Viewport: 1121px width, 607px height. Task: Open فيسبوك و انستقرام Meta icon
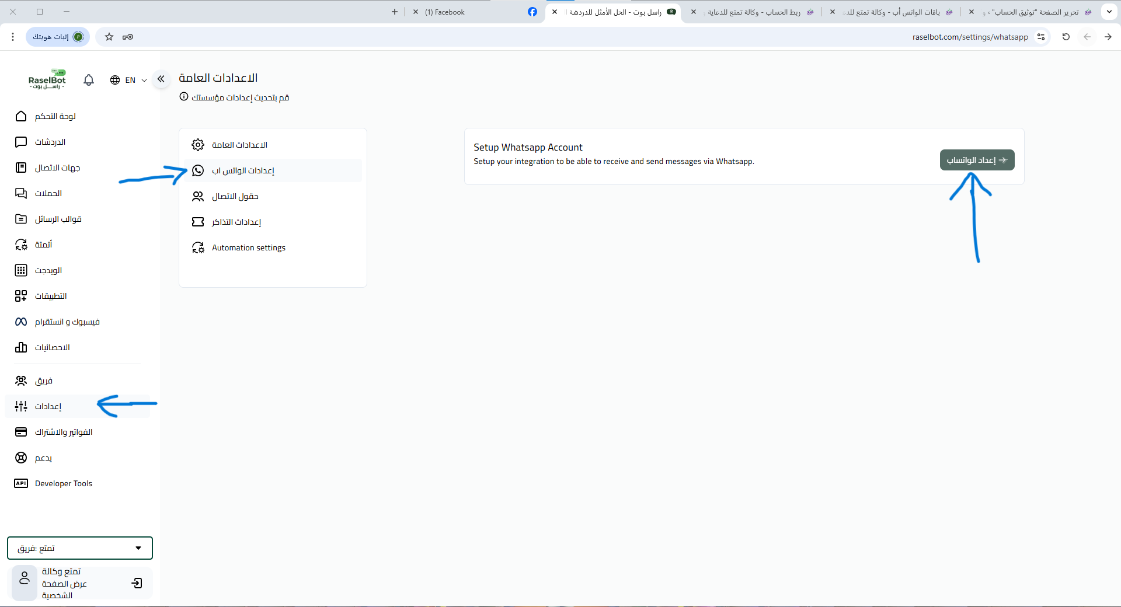tap(21, 322)
